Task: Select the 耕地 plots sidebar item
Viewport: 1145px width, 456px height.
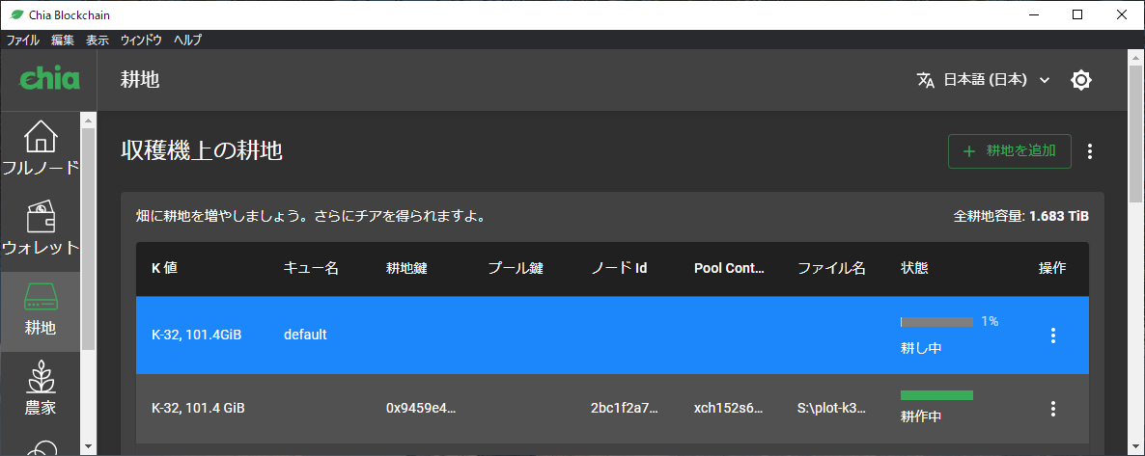Action: click(41, 310)
